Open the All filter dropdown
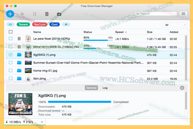193x129 pixels. coord(175,25)
